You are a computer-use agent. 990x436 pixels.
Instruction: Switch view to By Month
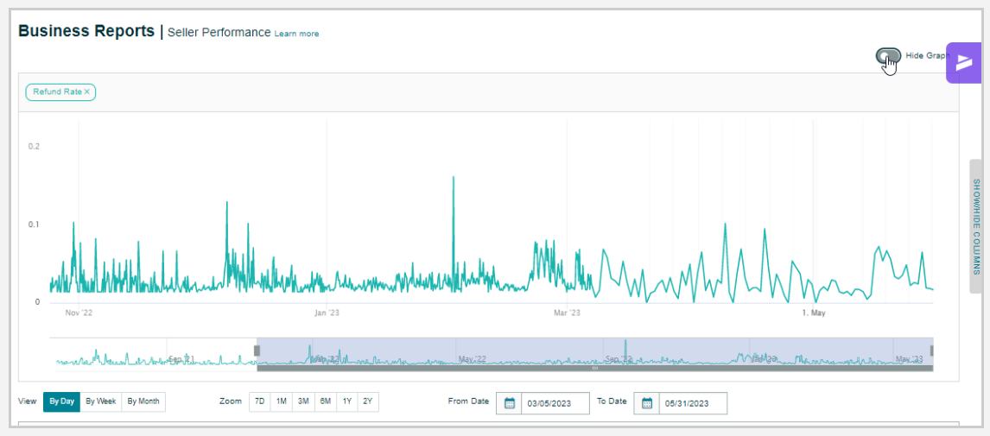[x=143, y=402]
